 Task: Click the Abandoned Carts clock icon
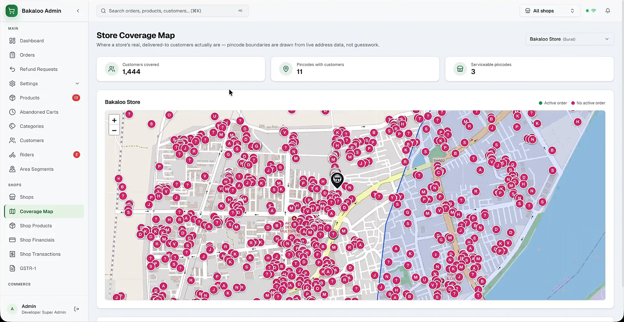pyautogui.click(x=12, y=112)
